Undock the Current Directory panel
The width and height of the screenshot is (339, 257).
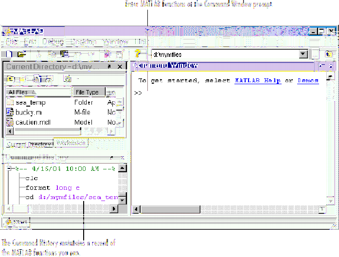tap(109, 66)
